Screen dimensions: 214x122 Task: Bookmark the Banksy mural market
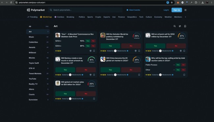tap(94, 75)
